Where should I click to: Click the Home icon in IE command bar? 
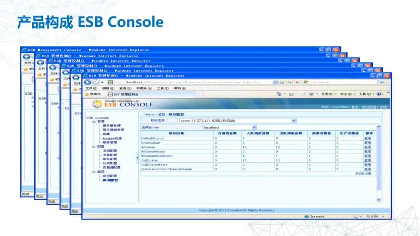click(x=278, y=94)
